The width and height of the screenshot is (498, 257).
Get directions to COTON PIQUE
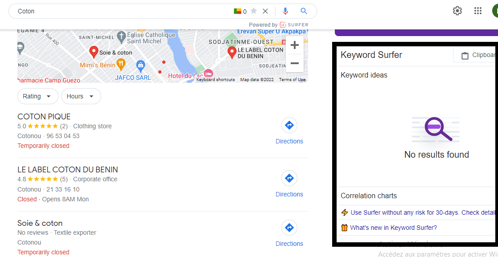tap(289, 131)
